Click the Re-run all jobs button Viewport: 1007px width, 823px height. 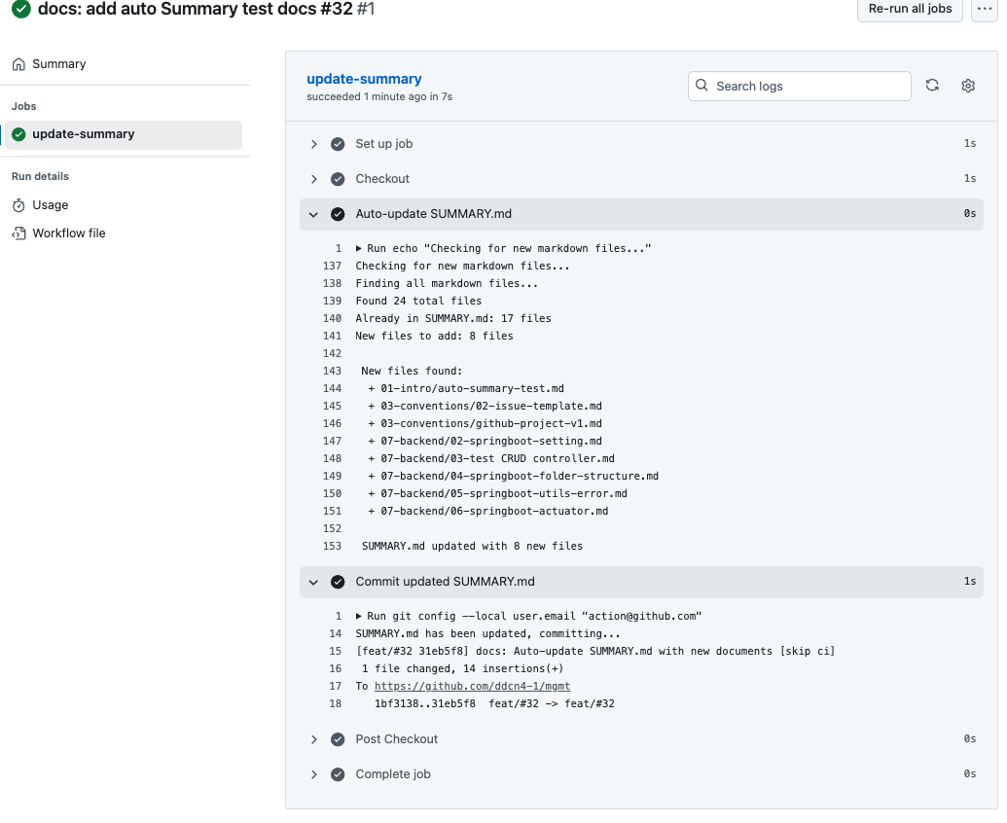(x=910, y=9)
